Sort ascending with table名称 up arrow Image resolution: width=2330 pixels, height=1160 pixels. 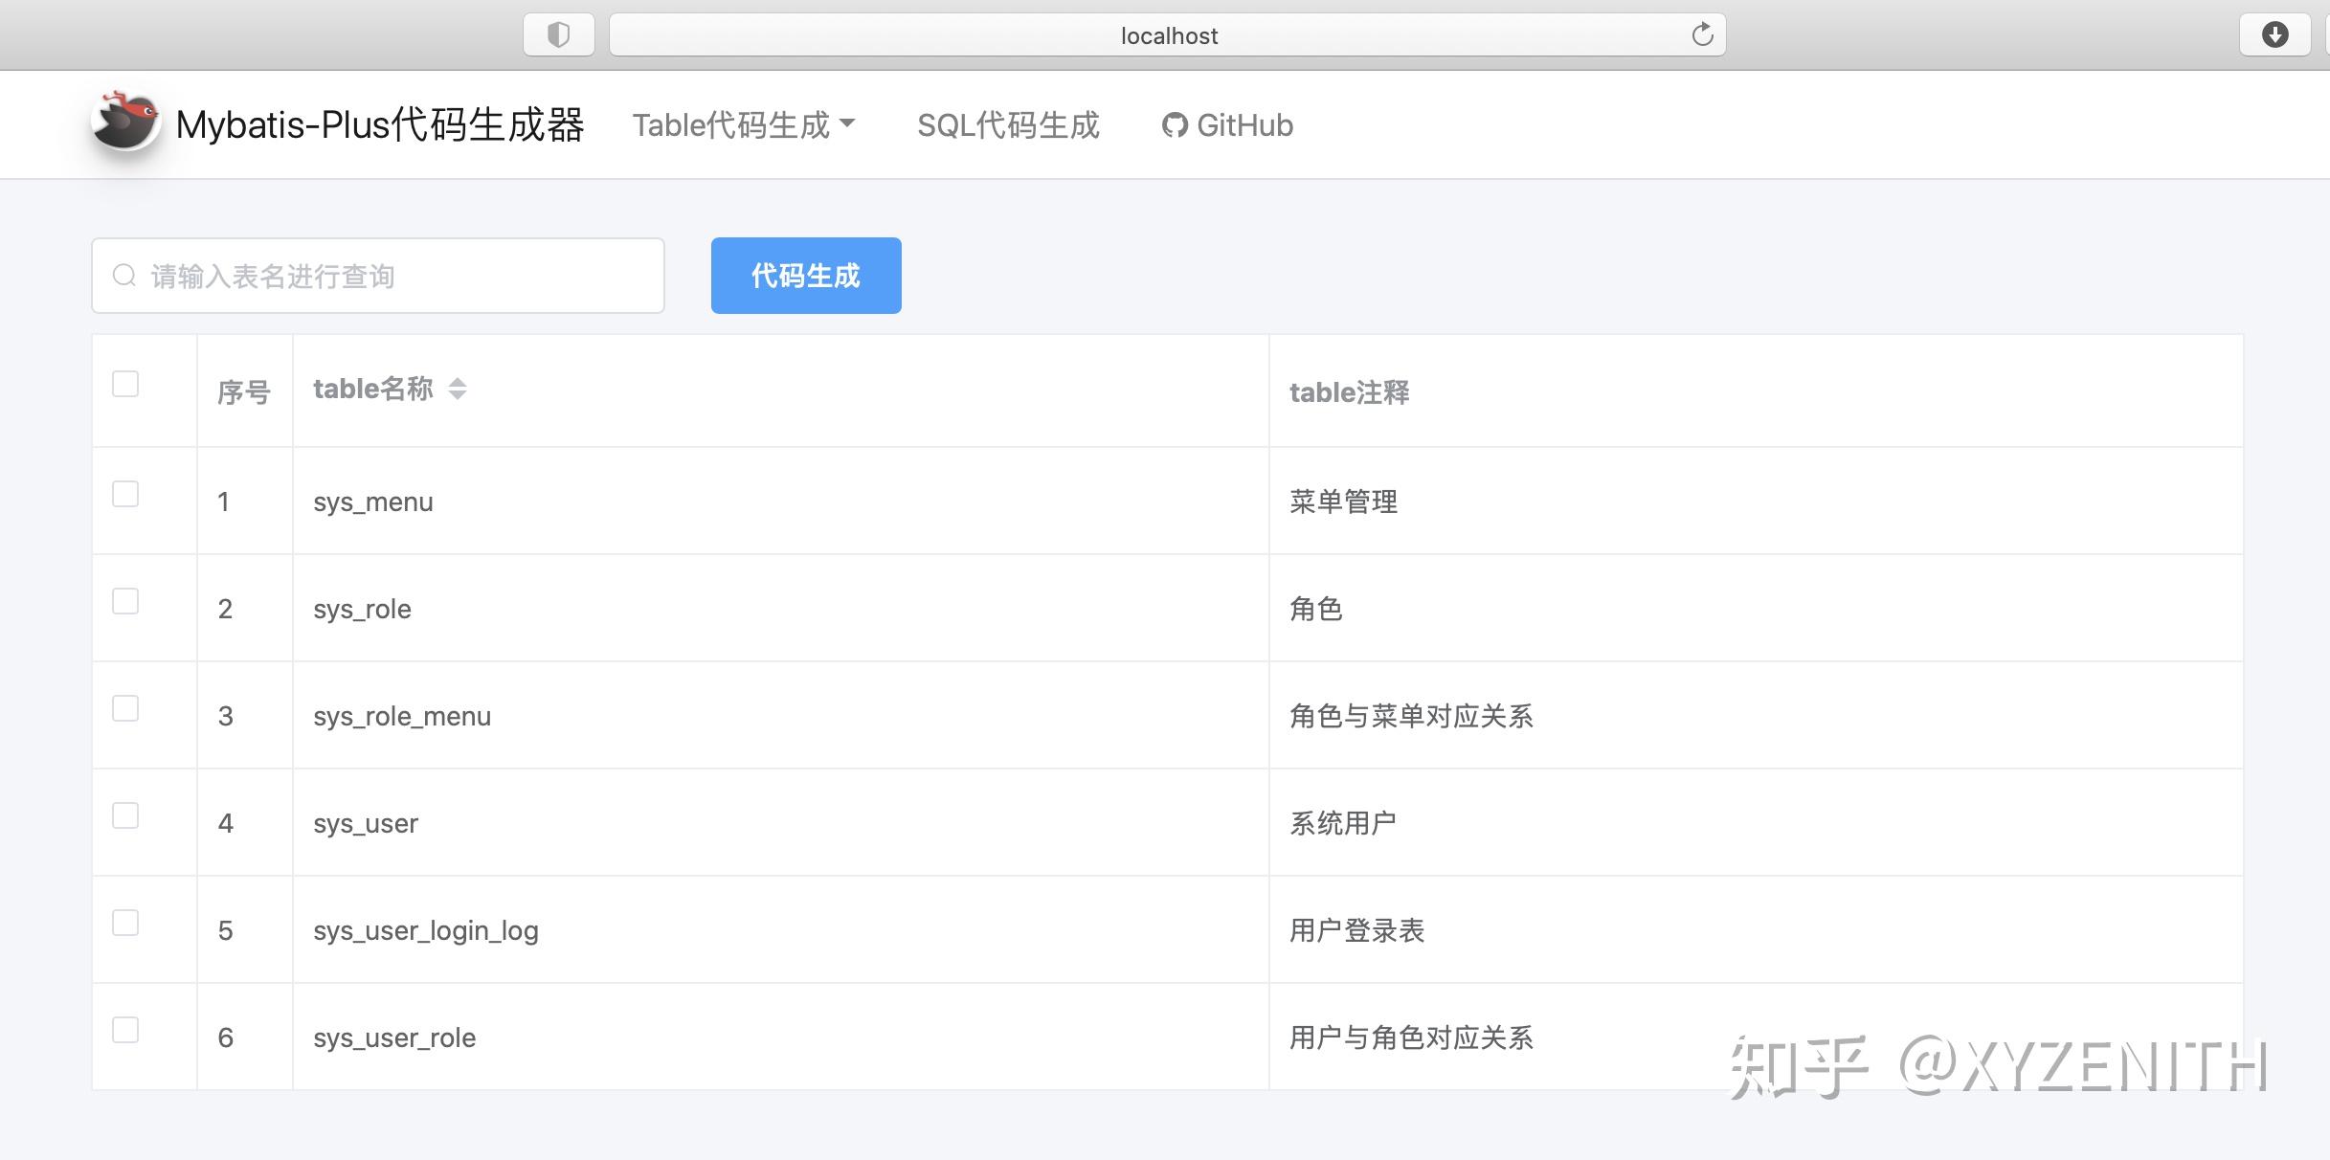(x=458, y=382)
